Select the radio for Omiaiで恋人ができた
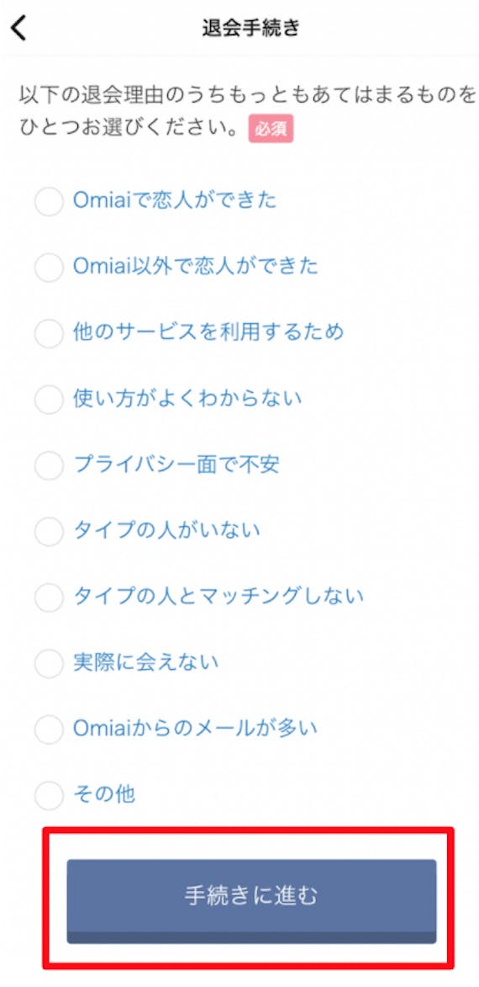The width and height of the screenshot is (479, 987). tap(49, 201)
